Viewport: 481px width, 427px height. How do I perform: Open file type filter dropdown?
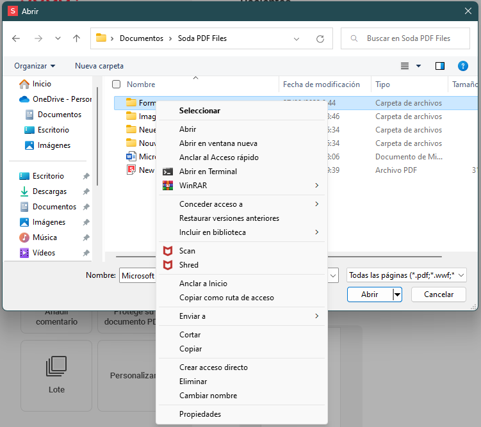[407, 275]
